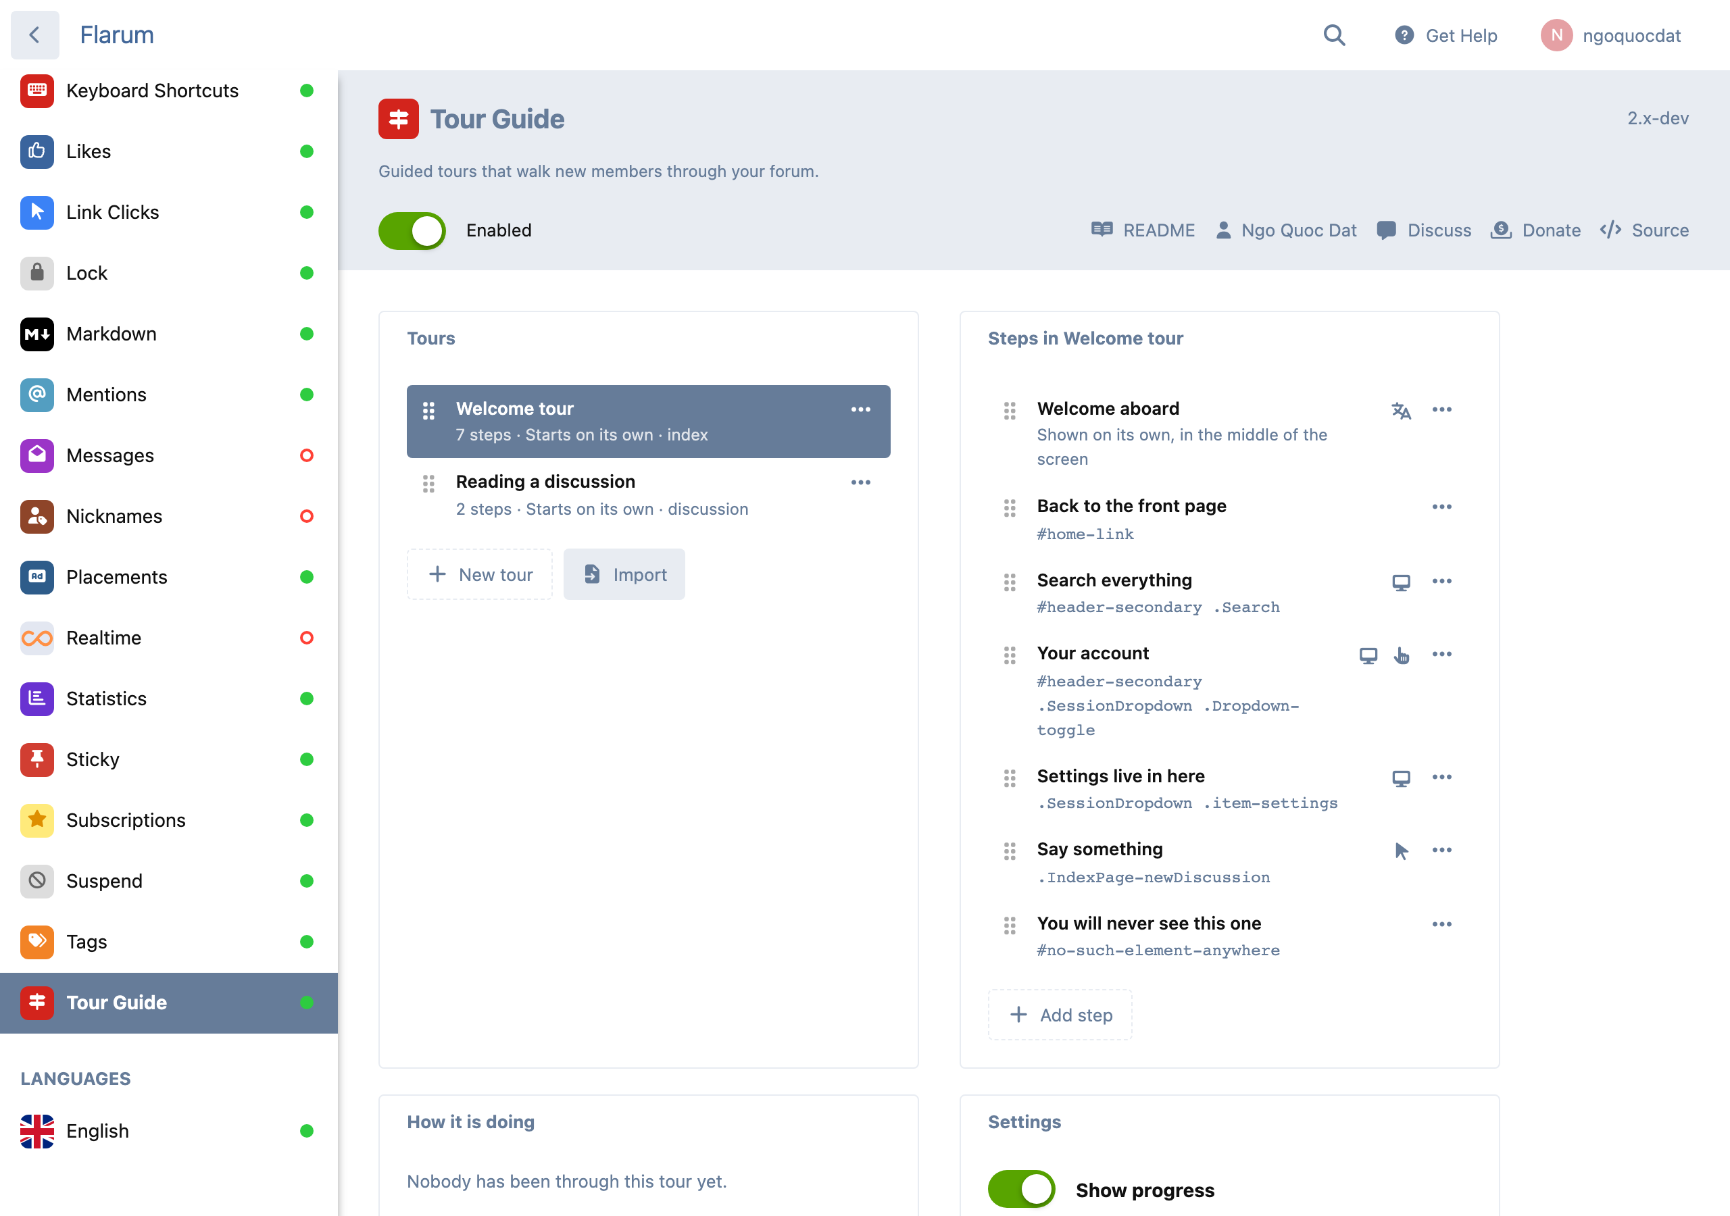Click the Realtime infinity icon
The height and width of the screenshot is (1216, 1730).
[37, 638]
